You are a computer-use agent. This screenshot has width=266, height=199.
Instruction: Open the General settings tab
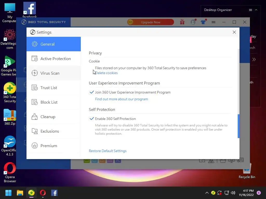click(x=54, y=44)
